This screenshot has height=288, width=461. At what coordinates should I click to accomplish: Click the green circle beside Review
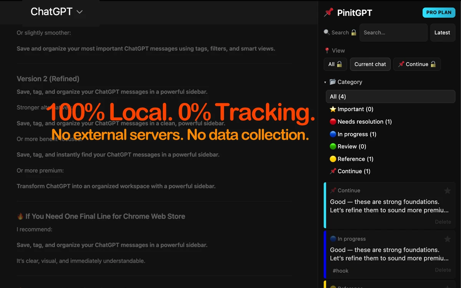333,146
